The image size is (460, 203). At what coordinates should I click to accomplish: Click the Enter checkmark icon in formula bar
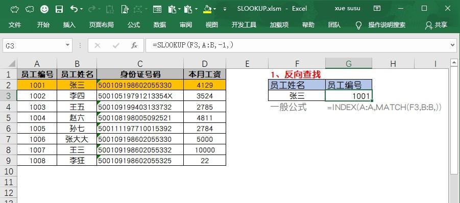point(116,46)
